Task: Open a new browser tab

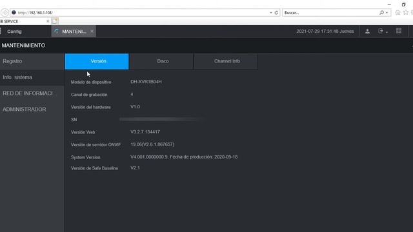Action: point(55,21)
